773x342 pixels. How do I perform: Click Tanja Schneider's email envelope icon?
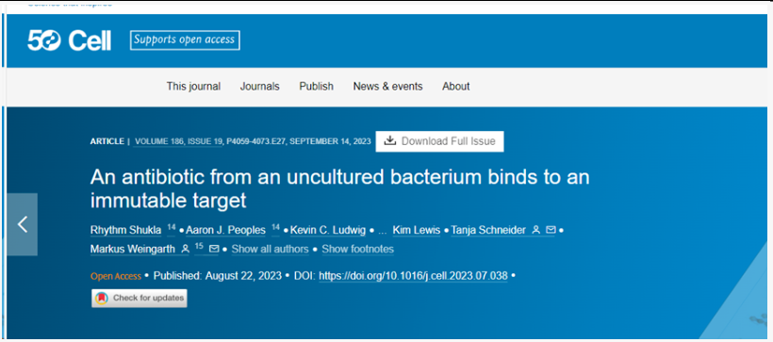click(x=551, y=230)
